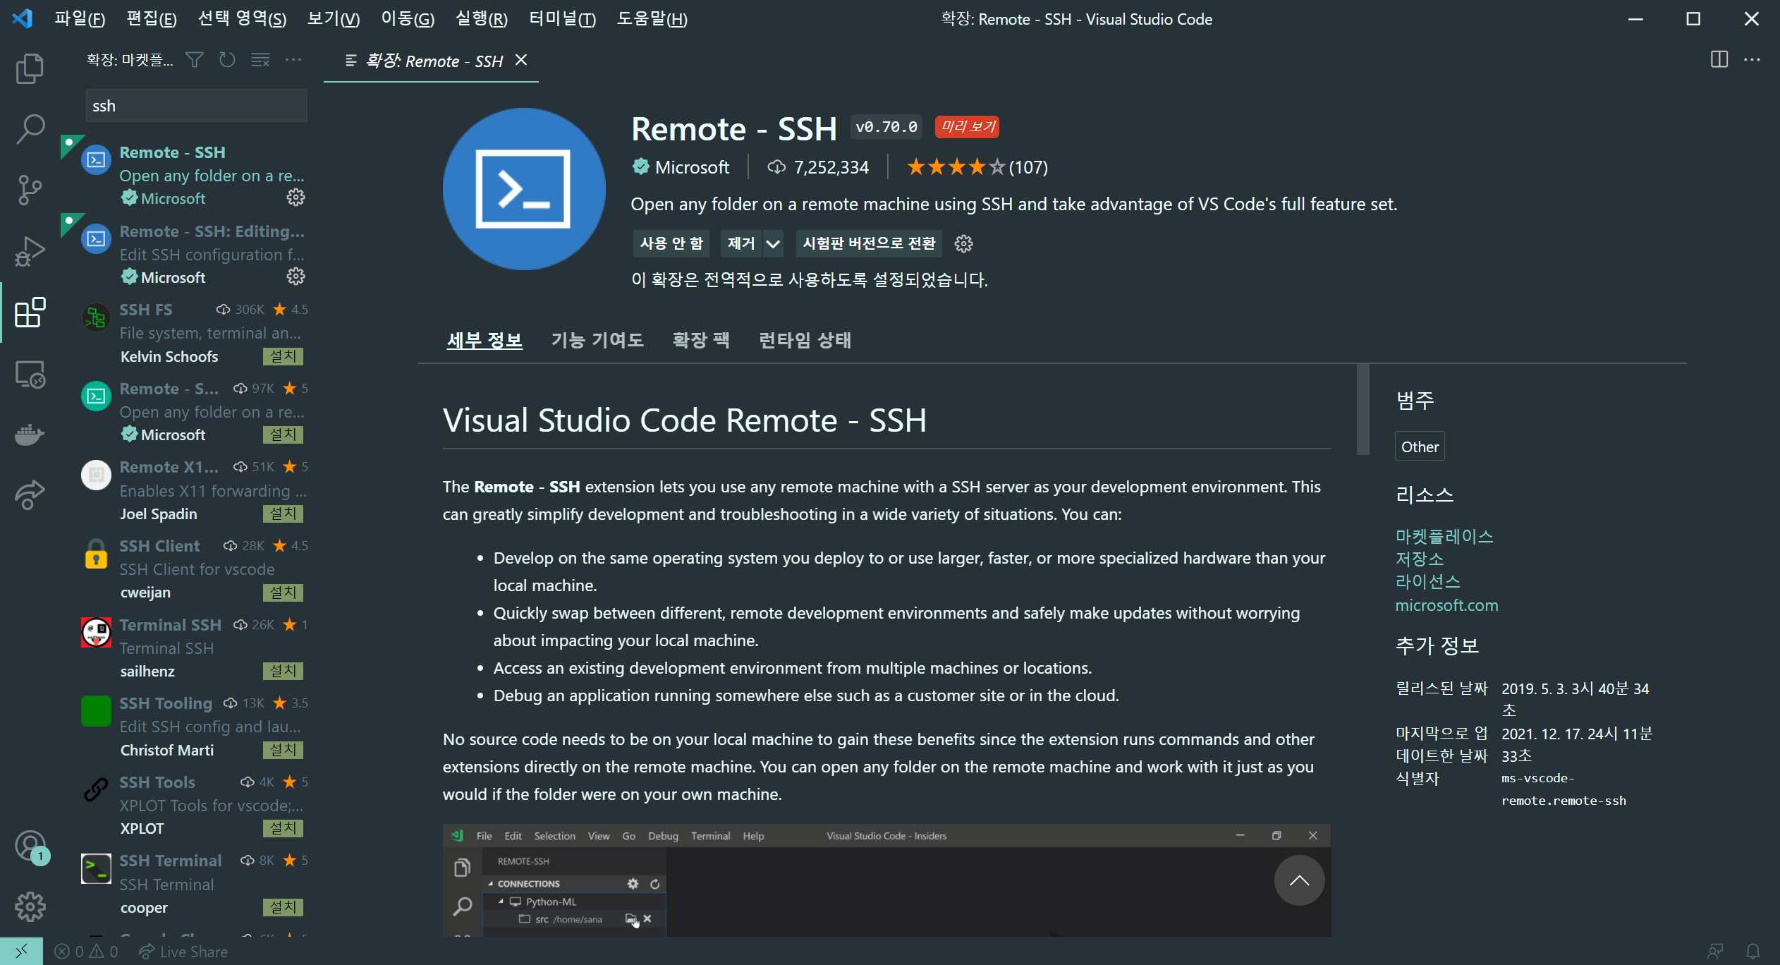Switch to pre-release with 시험판 버전으로 전환

pyautogui.click(x=868, y=243)
